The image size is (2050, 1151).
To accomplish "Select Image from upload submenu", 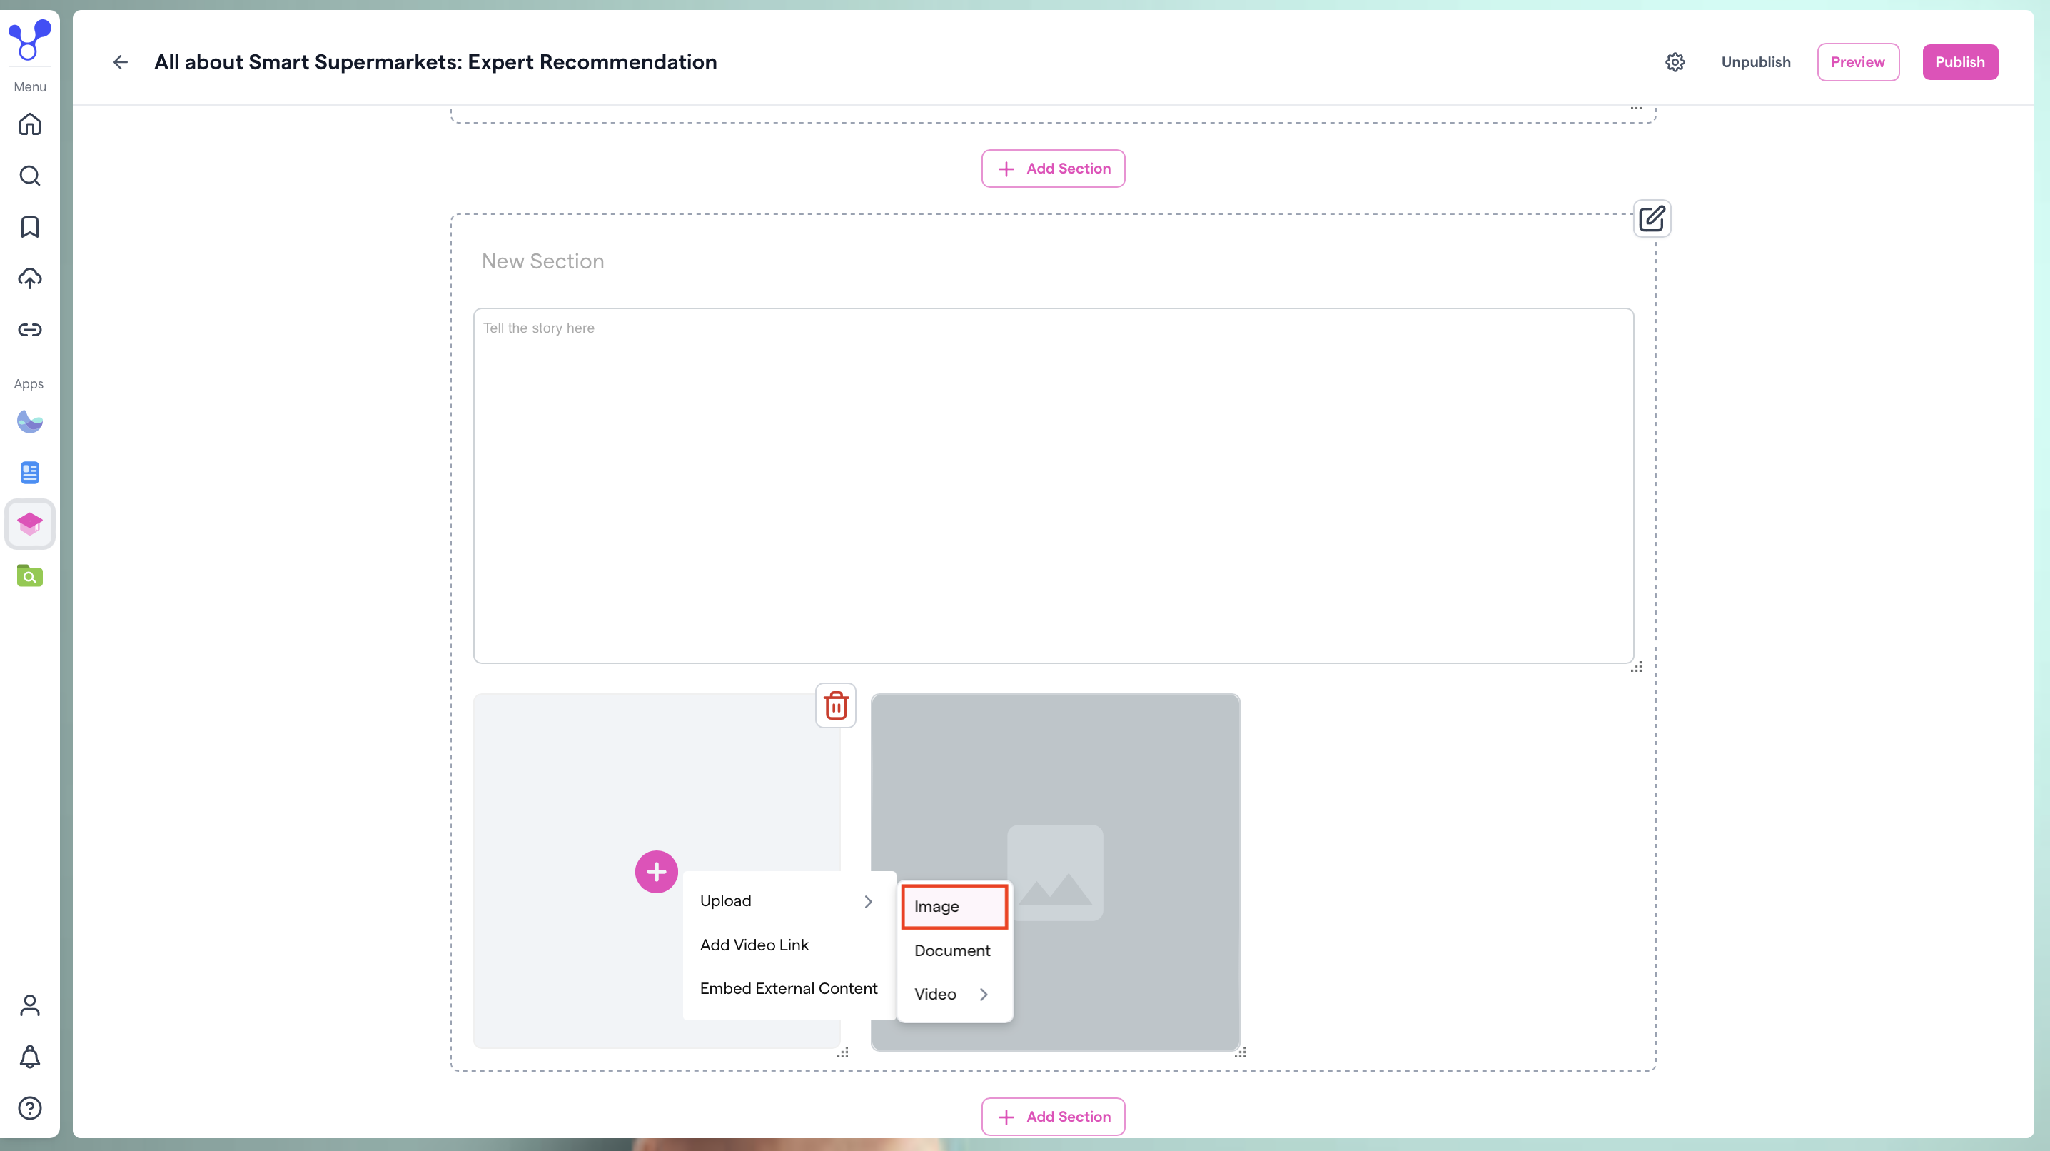I will (x=954, y=907).
